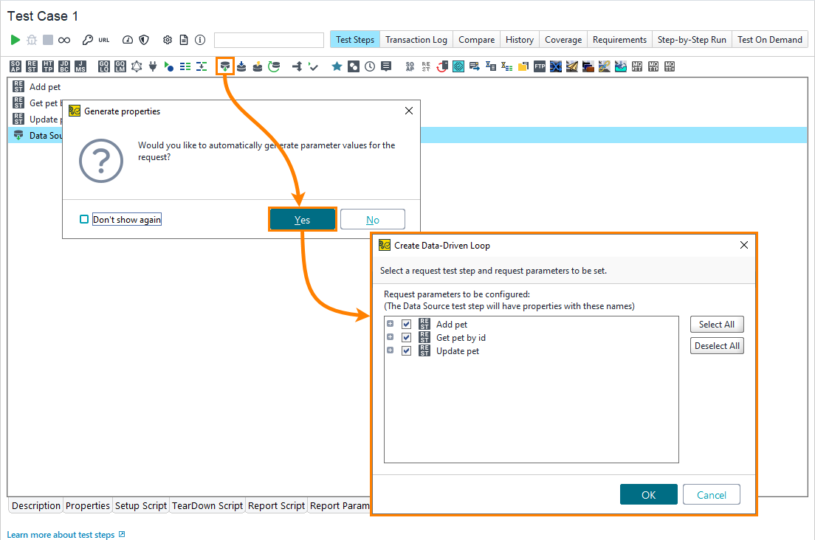Uncheck the Update pet request parameter
The height and width of the screenshot is (540, 815).
[406, 350]
